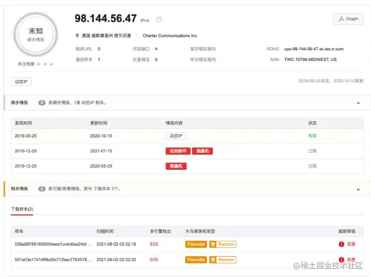Image resolution: width=371 pixels, height=278 pixels.
Task: Open sample hash 551e03e17d1df9bd5b712bec7763578…
Action: tap(53, 259)
